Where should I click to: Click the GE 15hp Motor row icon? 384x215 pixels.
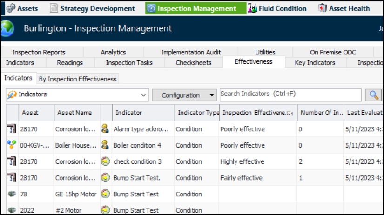pyautogui.click(x=12, y=194)
